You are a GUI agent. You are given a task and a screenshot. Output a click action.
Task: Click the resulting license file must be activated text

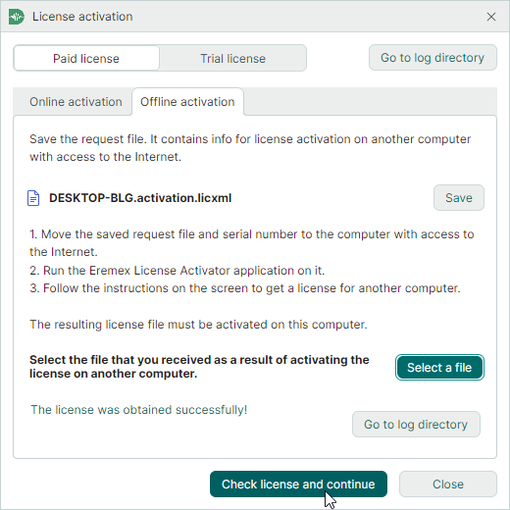[x=198, y=325]
